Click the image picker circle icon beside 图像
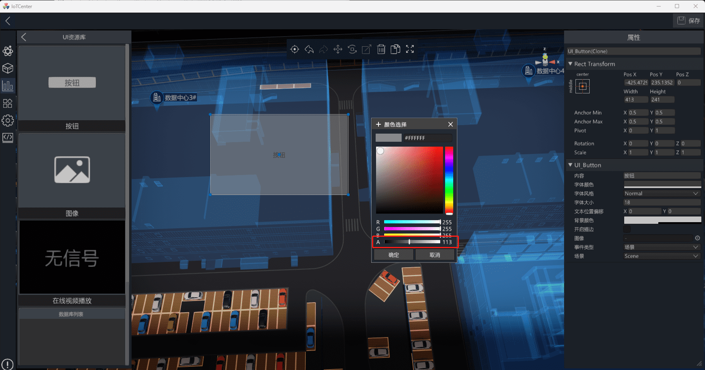Image resolution: width=705 pixels, height=370 pixels. pos(698,238)
